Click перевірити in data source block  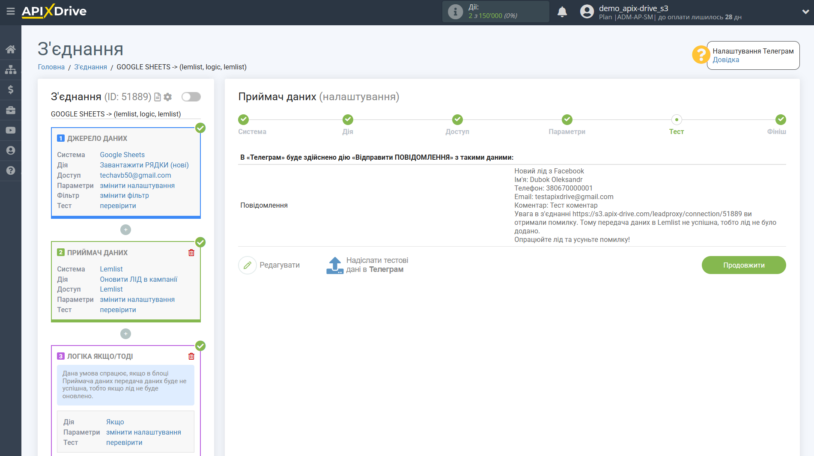[x=118, y=206]
